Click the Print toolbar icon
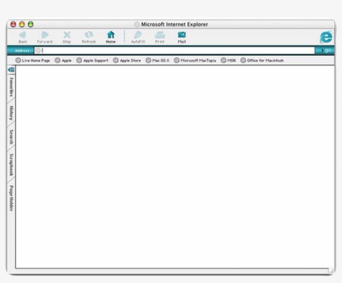The height and width of the screenshot is (283, 342). [x=160, y=35]
